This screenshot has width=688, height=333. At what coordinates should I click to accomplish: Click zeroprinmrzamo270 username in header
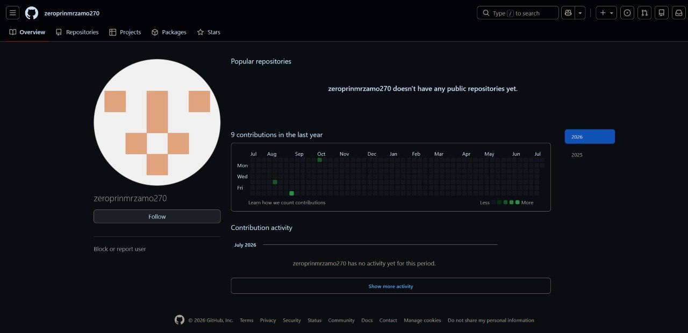[72, 13]
